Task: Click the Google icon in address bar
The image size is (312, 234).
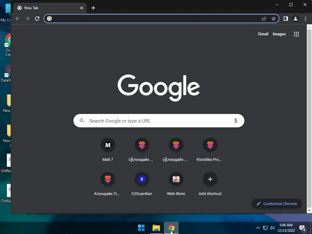Action: (x=49, y=19)
